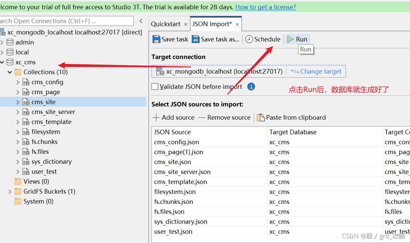Select the fs.files.json source row
Image resolution: width=410 pixels, height=243 pixels.
(281, 212)
